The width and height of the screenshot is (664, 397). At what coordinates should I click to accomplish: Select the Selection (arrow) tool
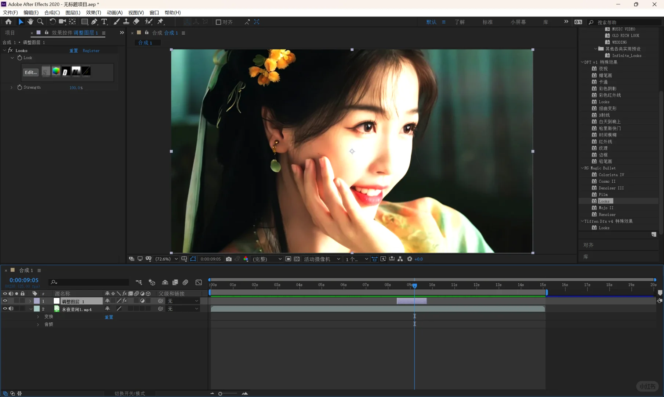[x=21, y=22]
